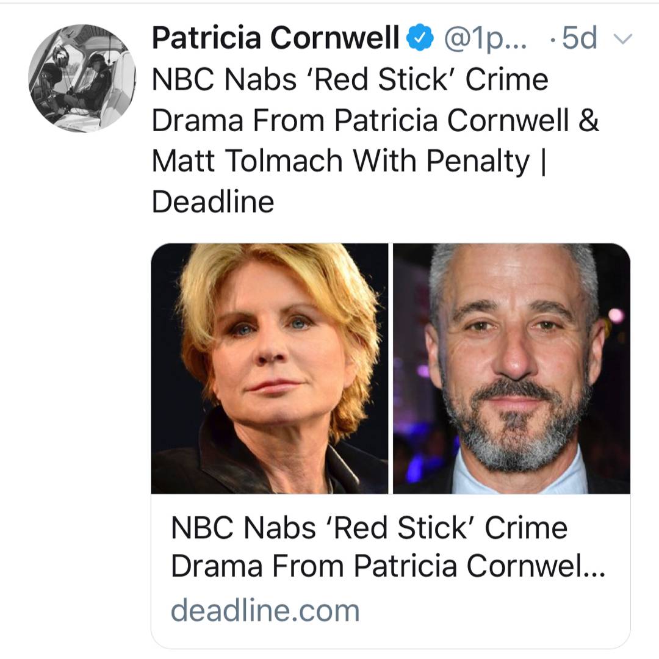Click tweet line "Matt Tolmach With Penalty |"

tap(348, 161)
